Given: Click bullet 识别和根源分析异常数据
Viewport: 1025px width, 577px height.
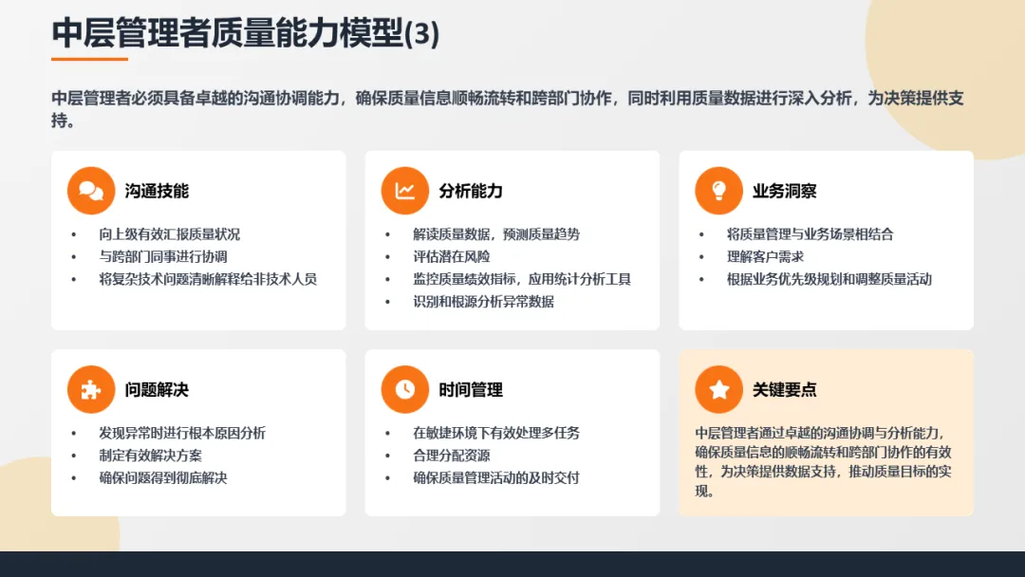Looking at the screenshot, I should pyautogui.click(x=483, y=301).
